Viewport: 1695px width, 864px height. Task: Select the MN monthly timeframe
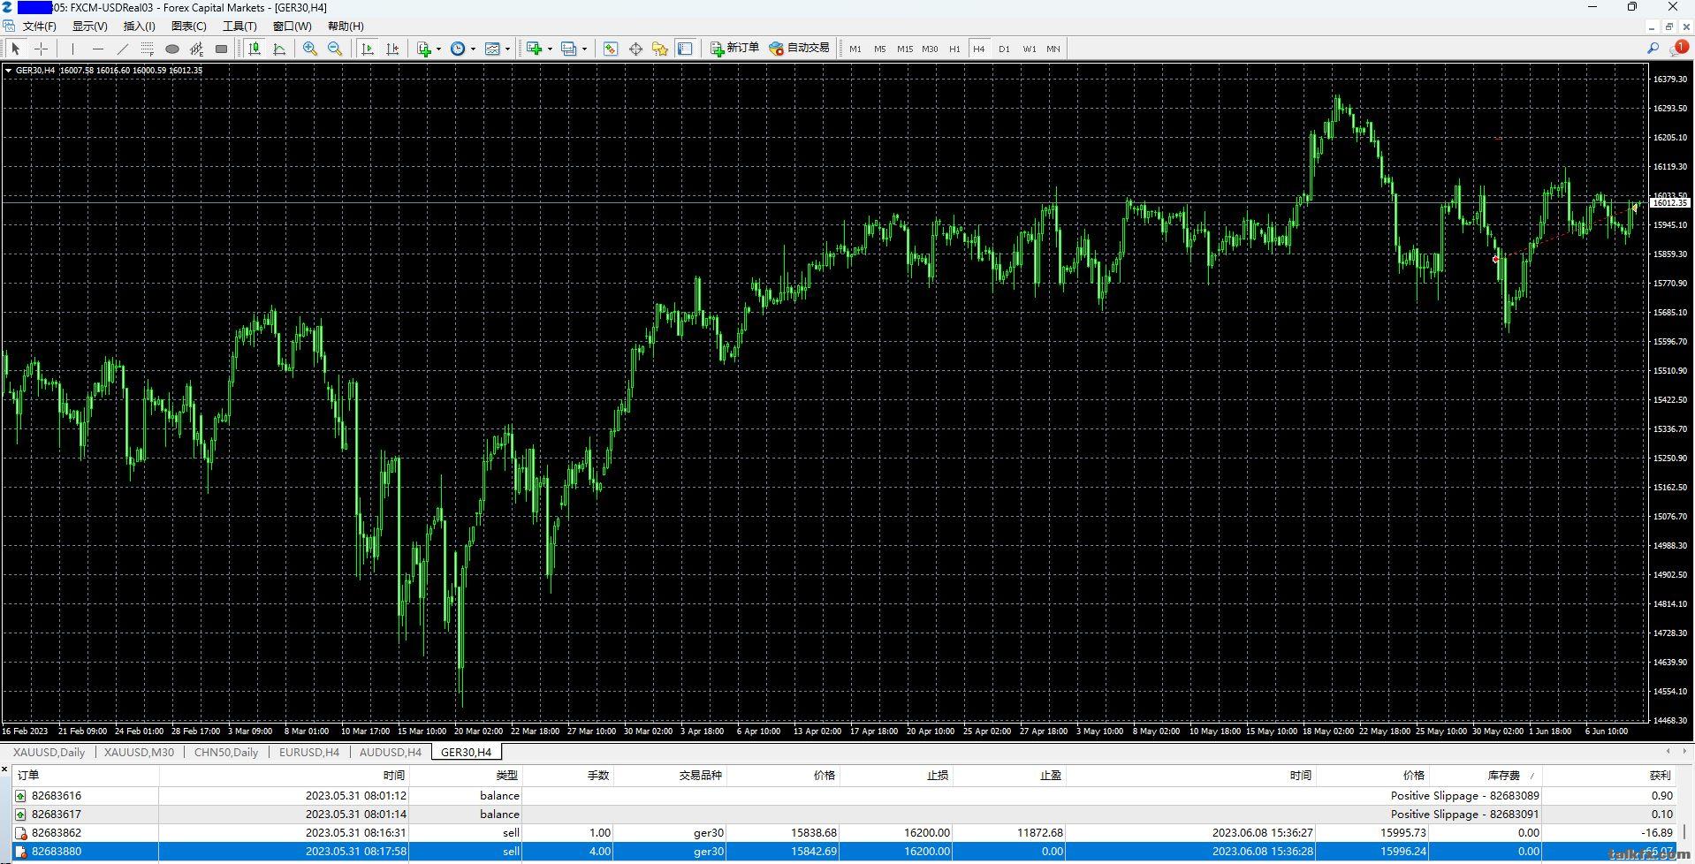coord(1053,49)
